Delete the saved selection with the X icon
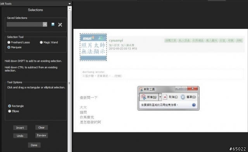Screen dimensions: 248x152 pyautogui.click(x=60, y=25)
